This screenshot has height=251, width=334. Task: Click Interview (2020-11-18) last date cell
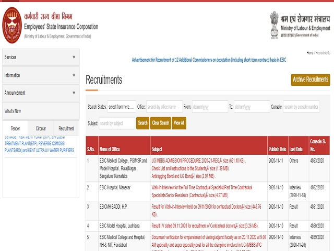tap(297, 191)
